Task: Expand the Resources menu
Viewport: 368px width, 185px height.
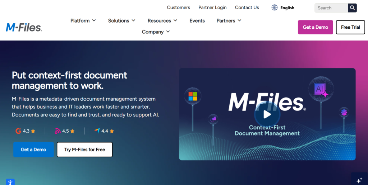Action: (162, 20)
